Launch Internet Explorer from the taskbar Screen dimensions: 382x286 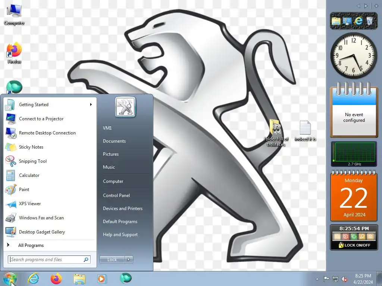click(x=33, y=279)
